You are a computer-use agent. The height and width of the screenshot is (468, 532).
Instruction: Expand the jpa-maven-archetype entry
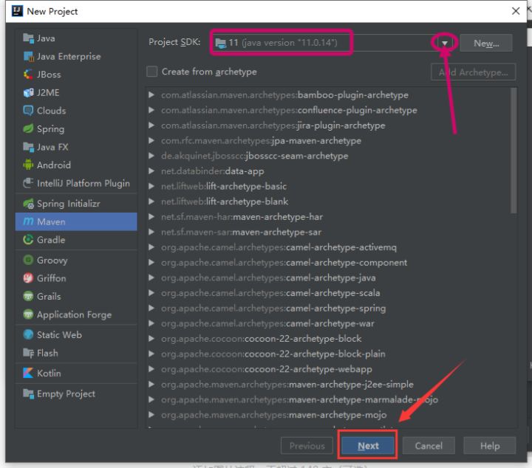pos(151,141)
